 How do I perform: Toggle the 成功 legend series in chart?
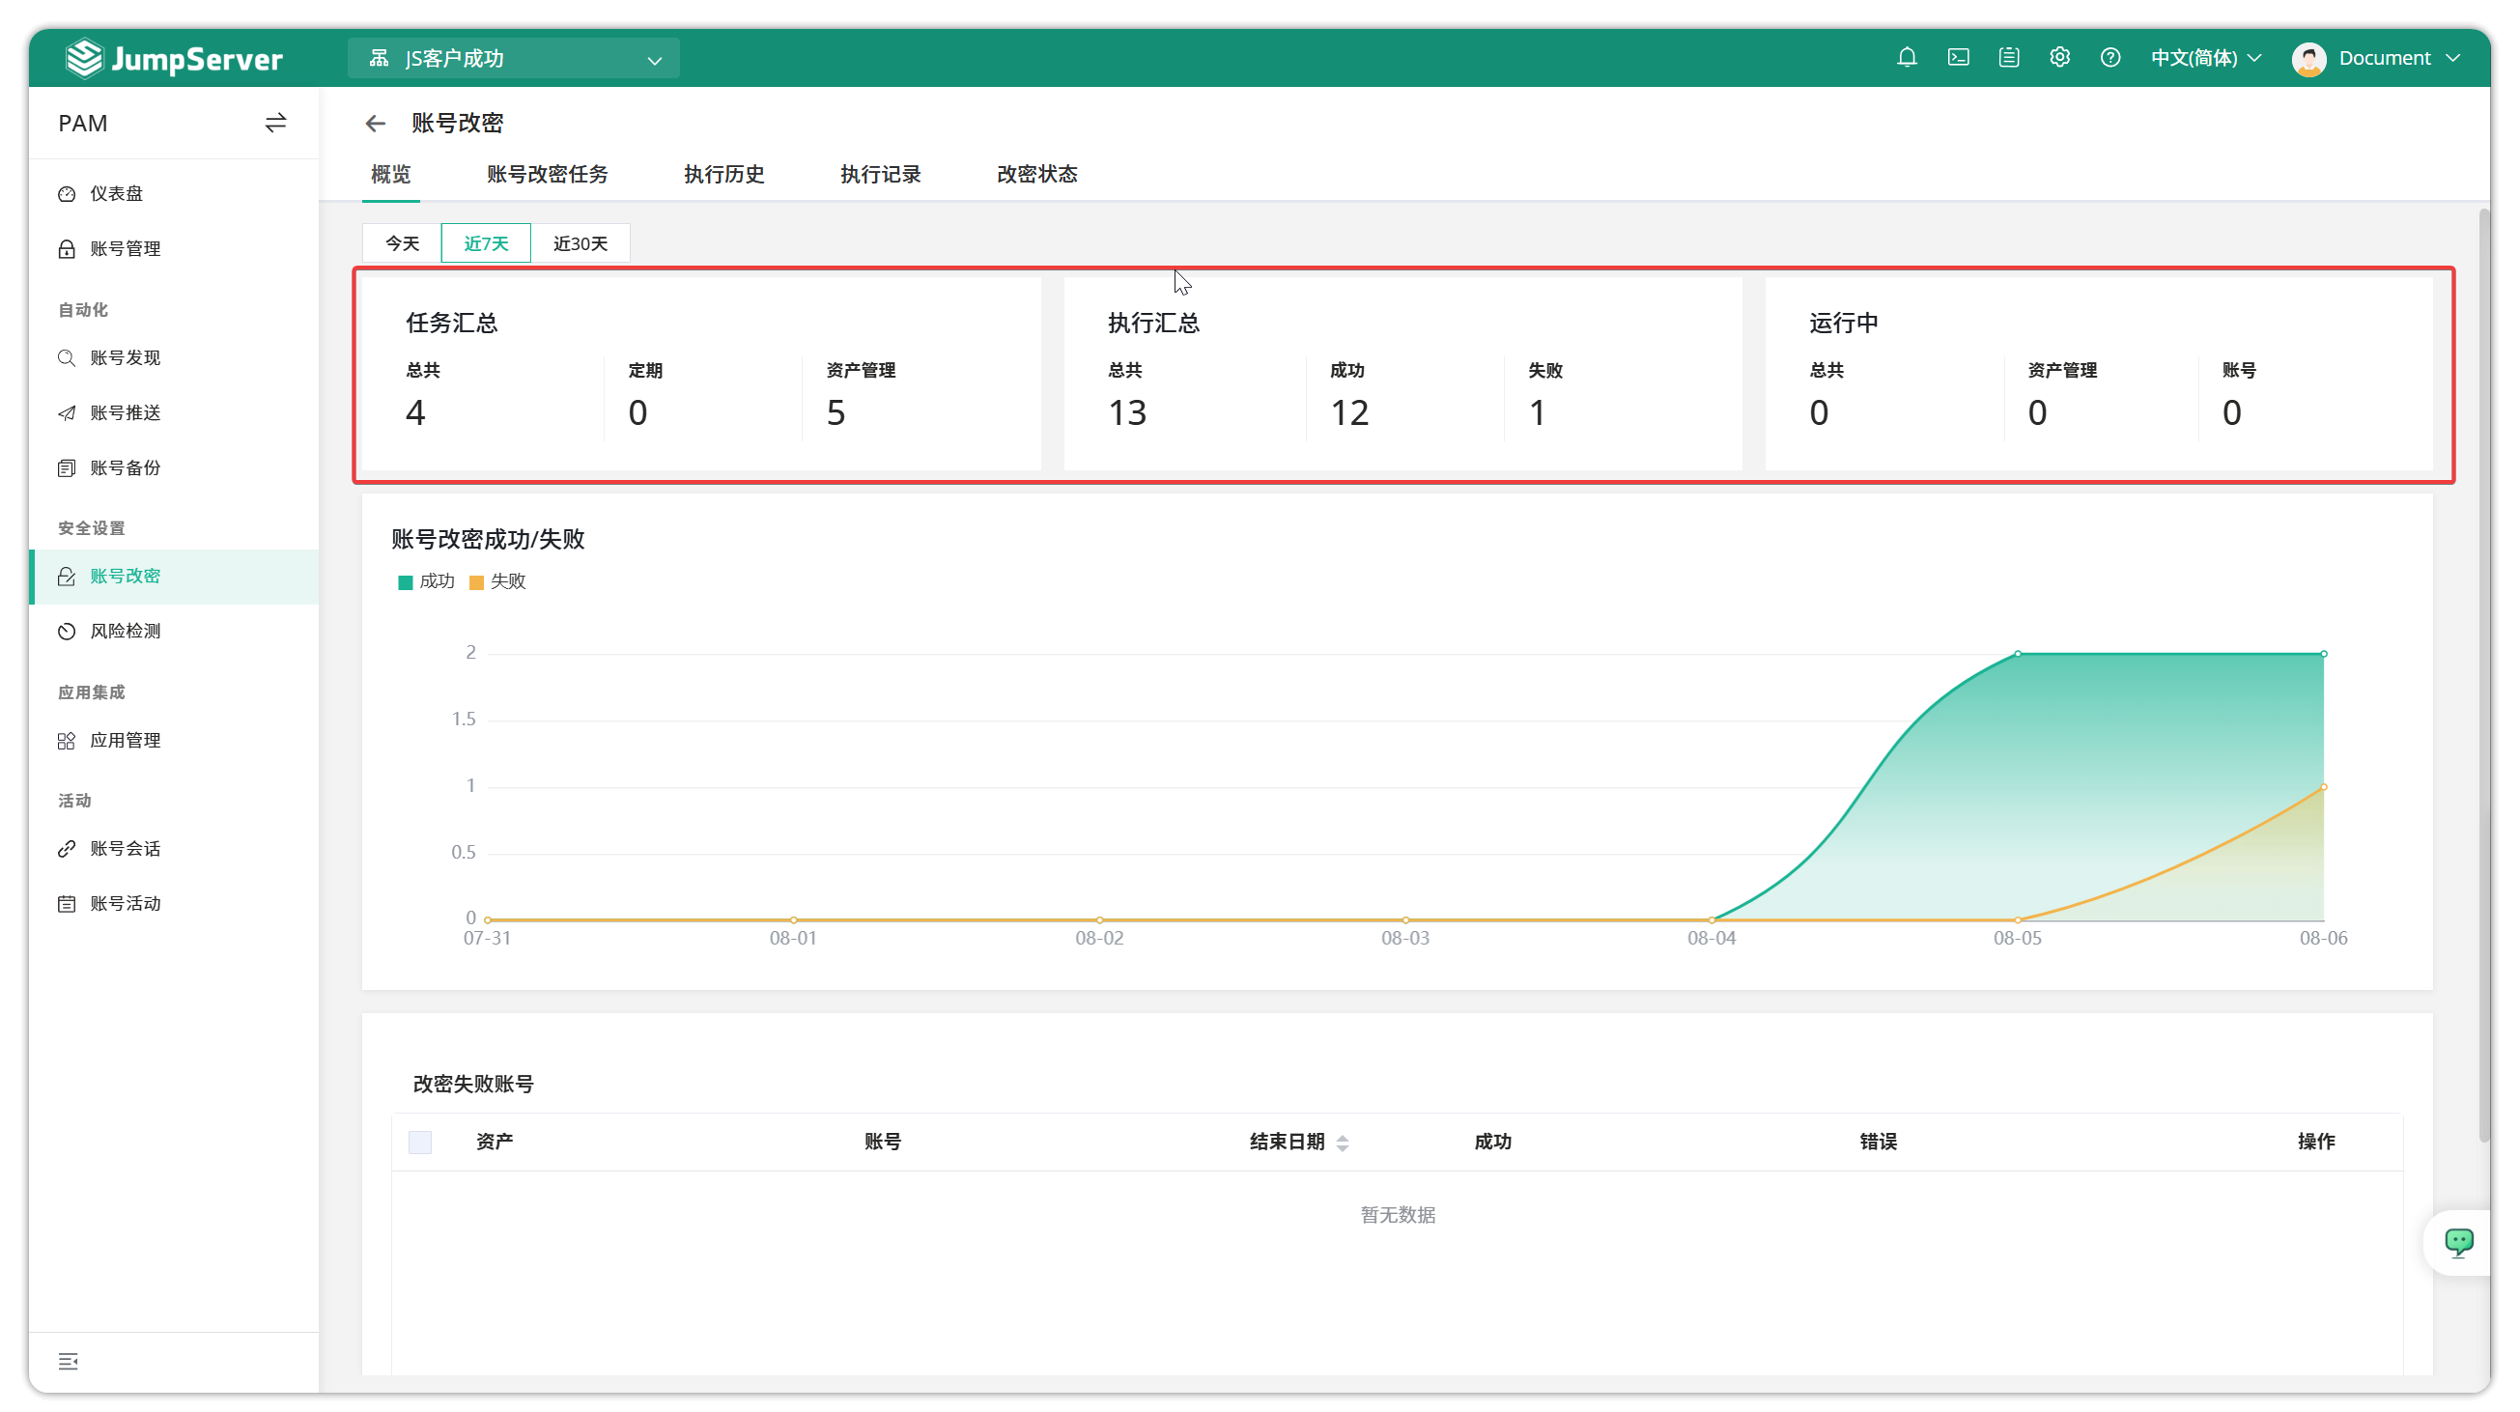(427, 581)
